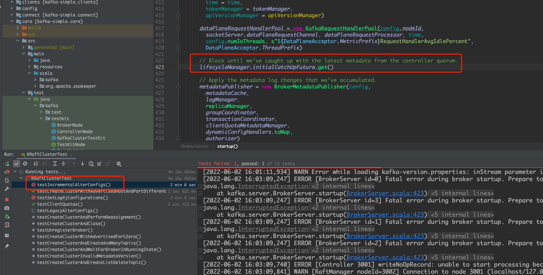Image resolution: width=543 pixels, height=275 pixels.
Task: Pin the Run tab with pin icon
Action: 7,246
